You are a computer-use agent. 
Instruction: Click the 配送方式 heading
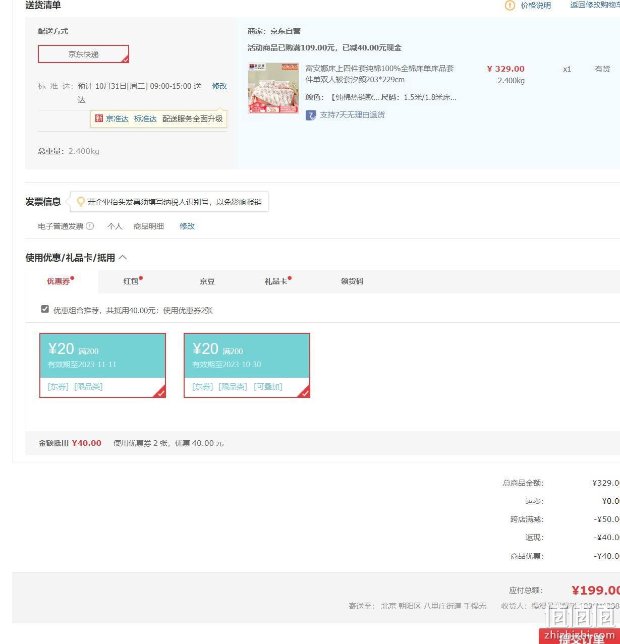(x=53, y=31)
